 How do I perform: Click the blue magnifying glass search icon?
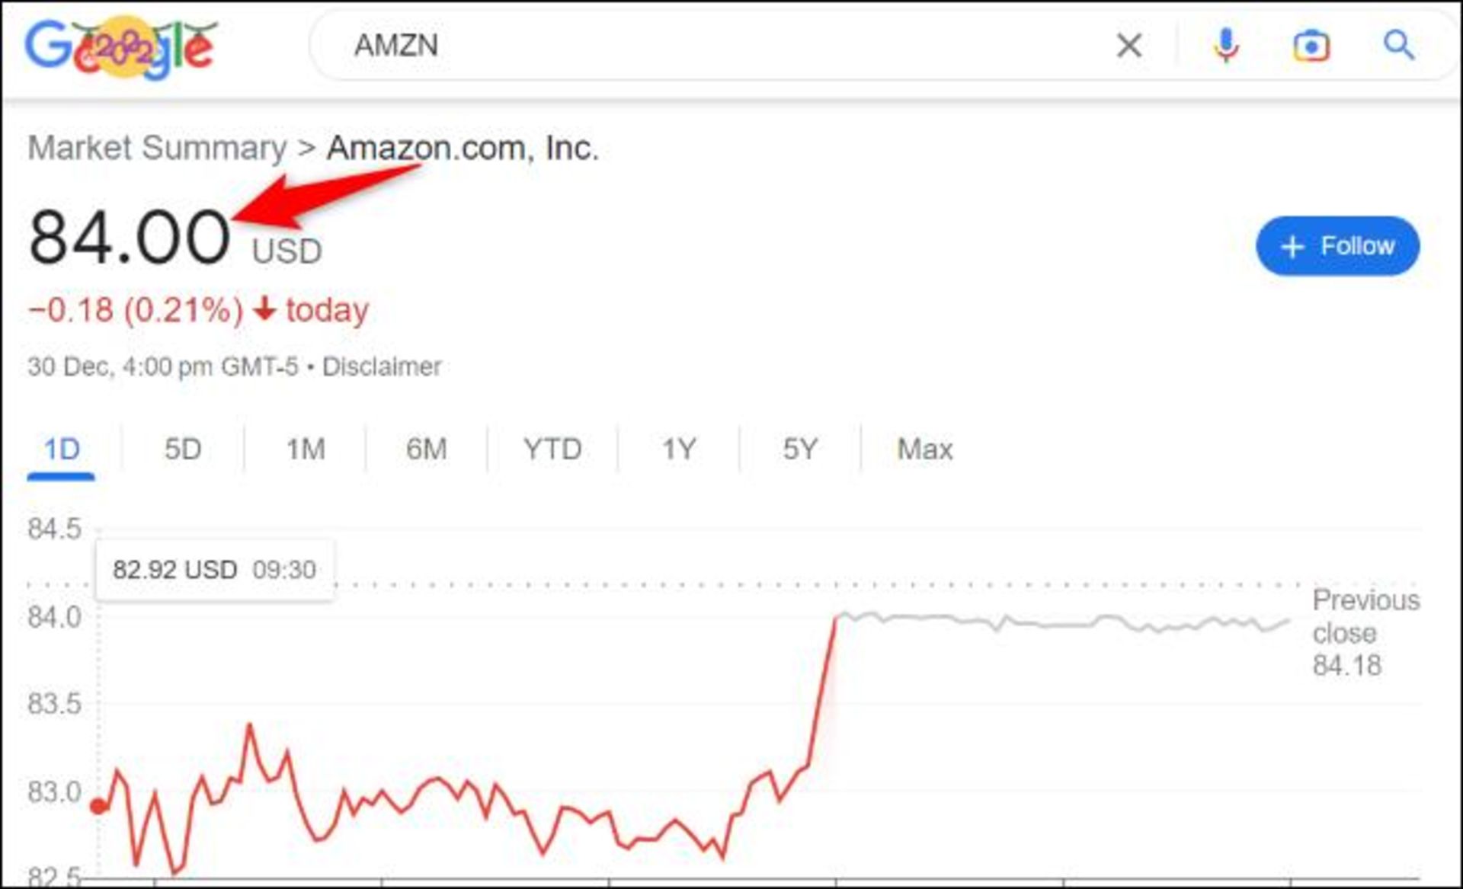1399,46
